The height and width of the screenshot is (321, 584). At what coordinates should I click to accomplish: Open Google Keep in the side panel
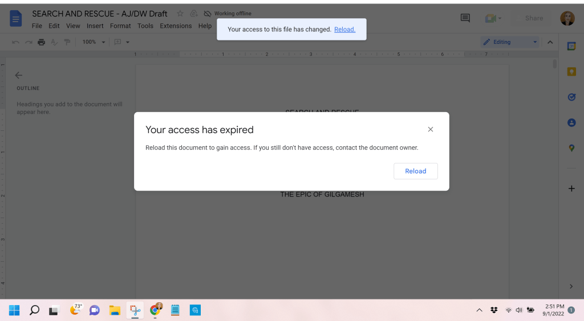coord(571,72)
